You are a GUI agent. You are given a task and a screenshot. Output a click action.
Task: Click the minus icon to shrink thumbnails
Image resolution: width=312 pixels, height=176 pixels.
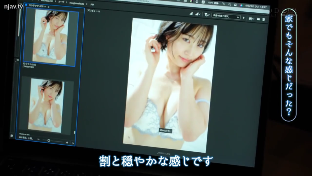pos(38,140)
